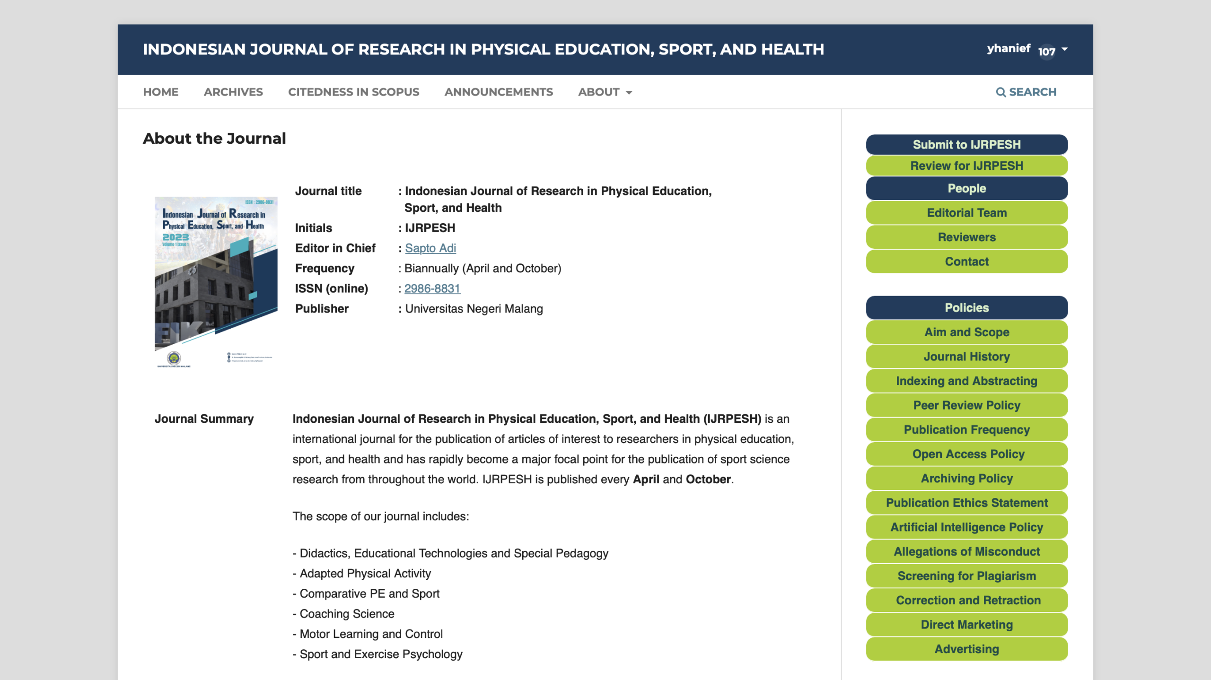Click the Search magnifier icon
Viewport: 1211px width, 680px height.
pyautogui.click(x=1000, y=92)
